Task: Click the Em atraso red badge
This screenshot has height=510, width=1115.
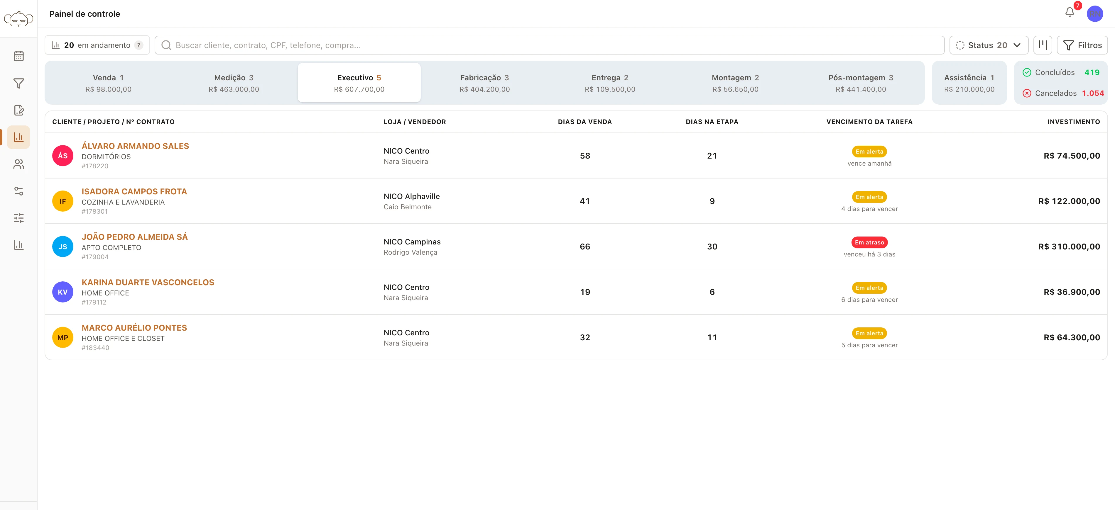Action: tap(869, 242)
